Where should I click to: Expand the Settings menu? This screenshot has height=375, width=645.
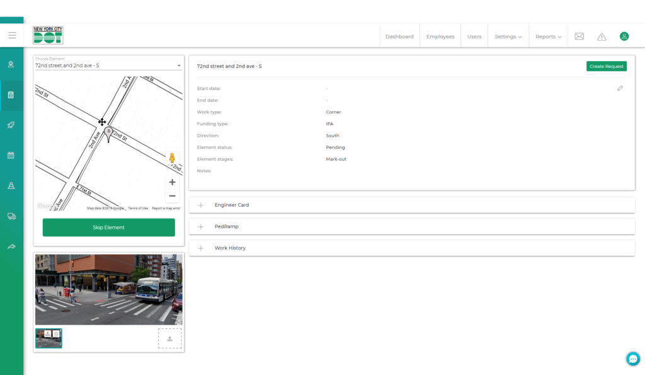508,37
